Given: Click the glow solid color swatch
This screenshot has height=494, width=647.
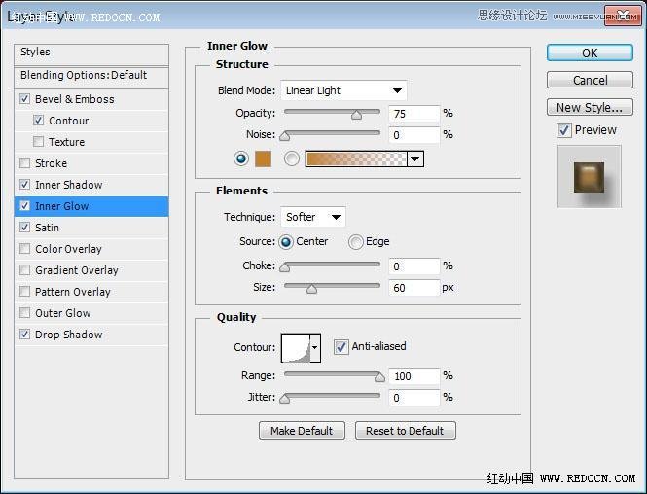Looking at the screenshot, I should [x=263, y=159].
